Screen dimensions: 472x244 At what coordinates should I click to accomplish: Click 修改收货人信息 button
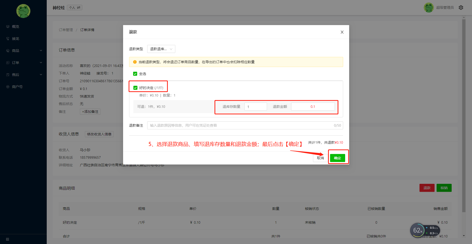99,134
